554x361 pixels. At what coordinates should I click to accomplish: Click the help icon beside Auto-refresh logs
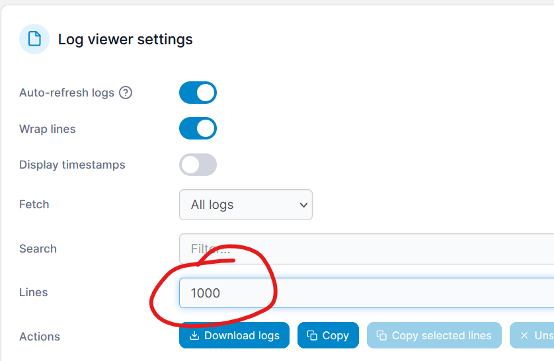(126, 93)
